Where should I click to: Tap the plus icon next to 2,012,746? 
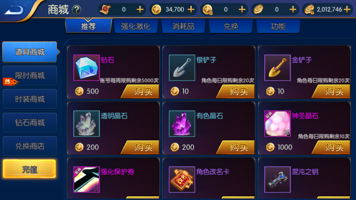click(x=347, y=10)
